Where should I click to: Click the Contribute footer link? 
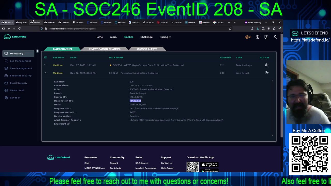pos(115,168)
